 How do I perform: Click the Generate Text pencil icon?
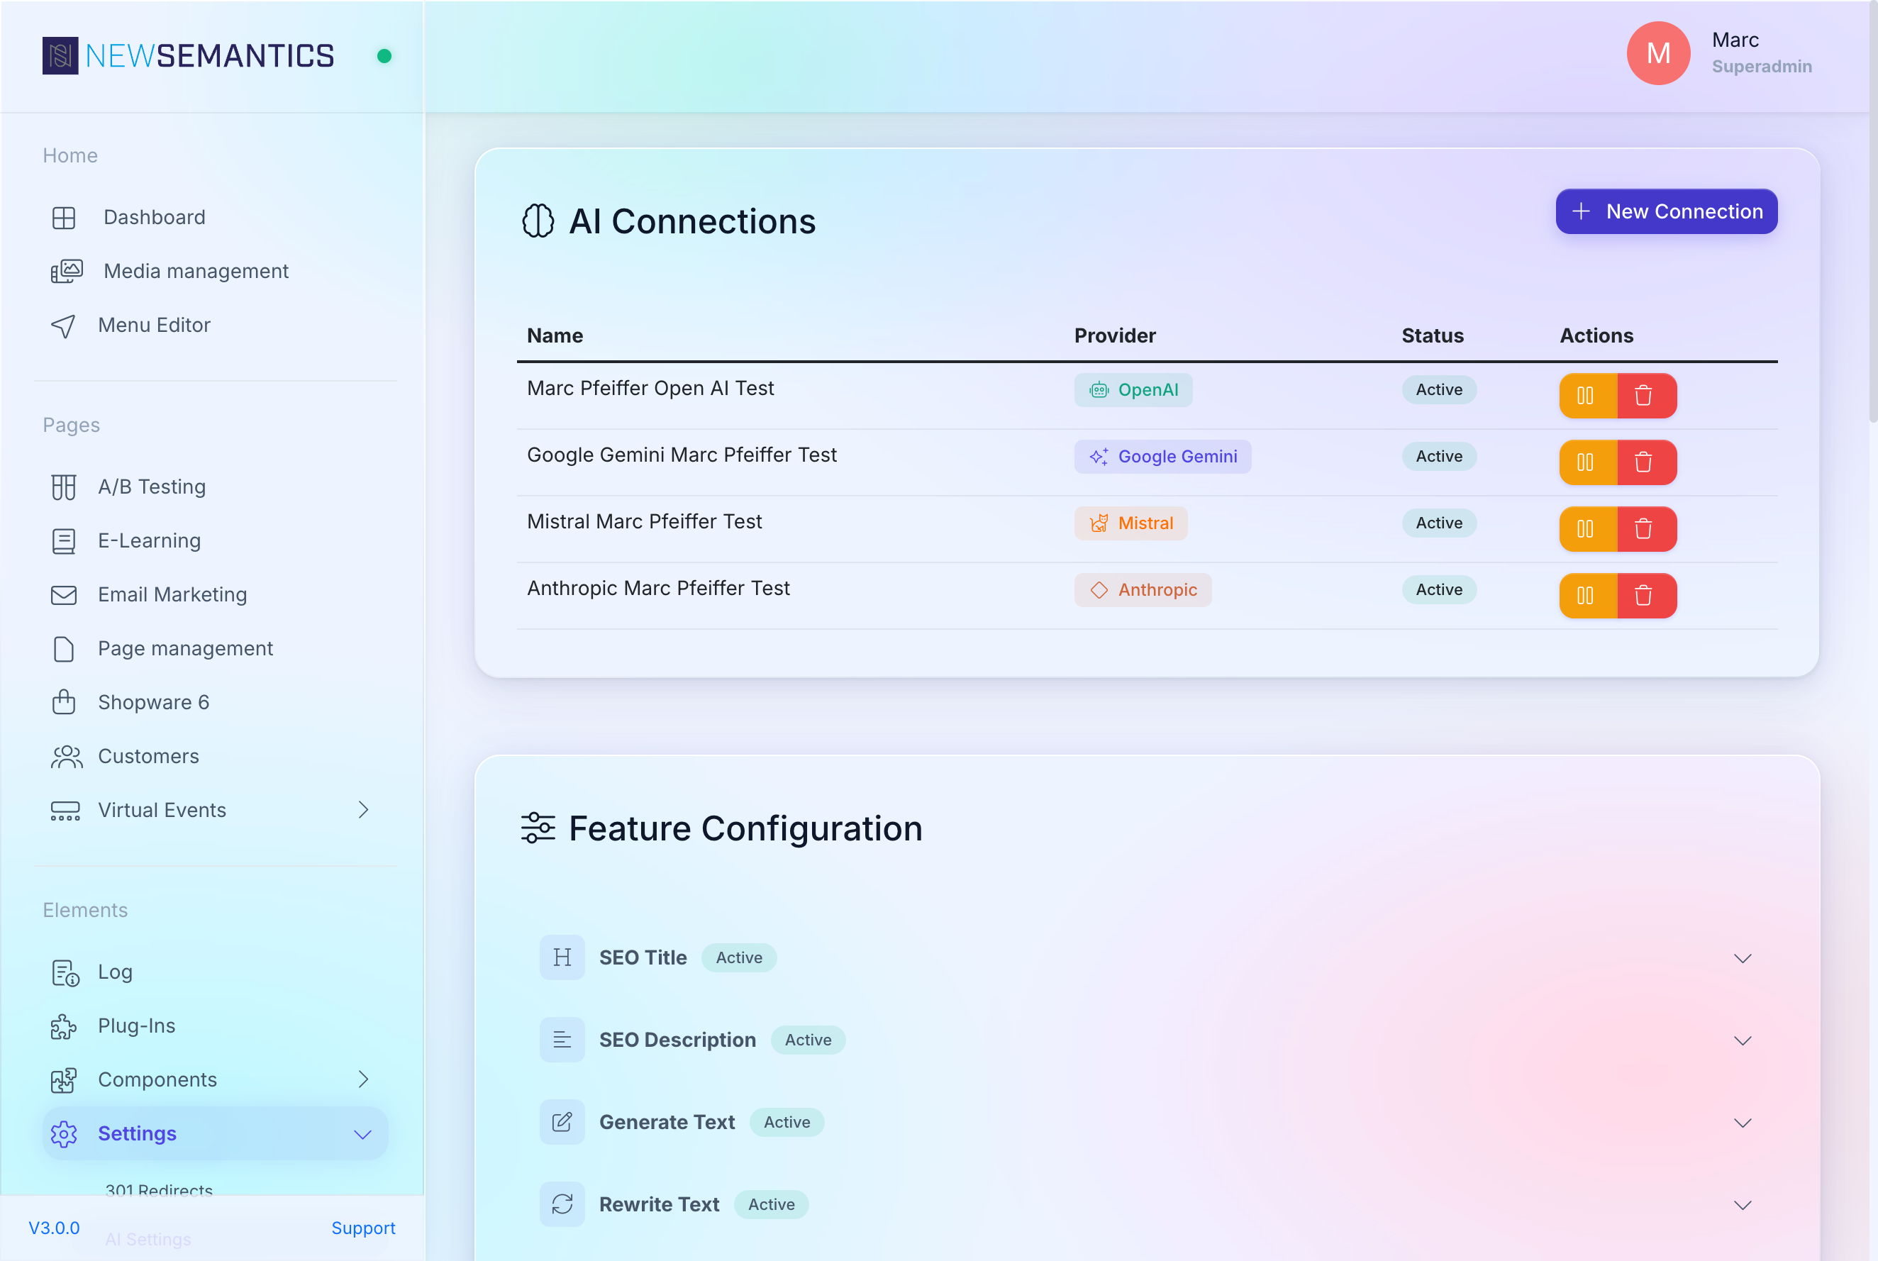pos(562,1122)
